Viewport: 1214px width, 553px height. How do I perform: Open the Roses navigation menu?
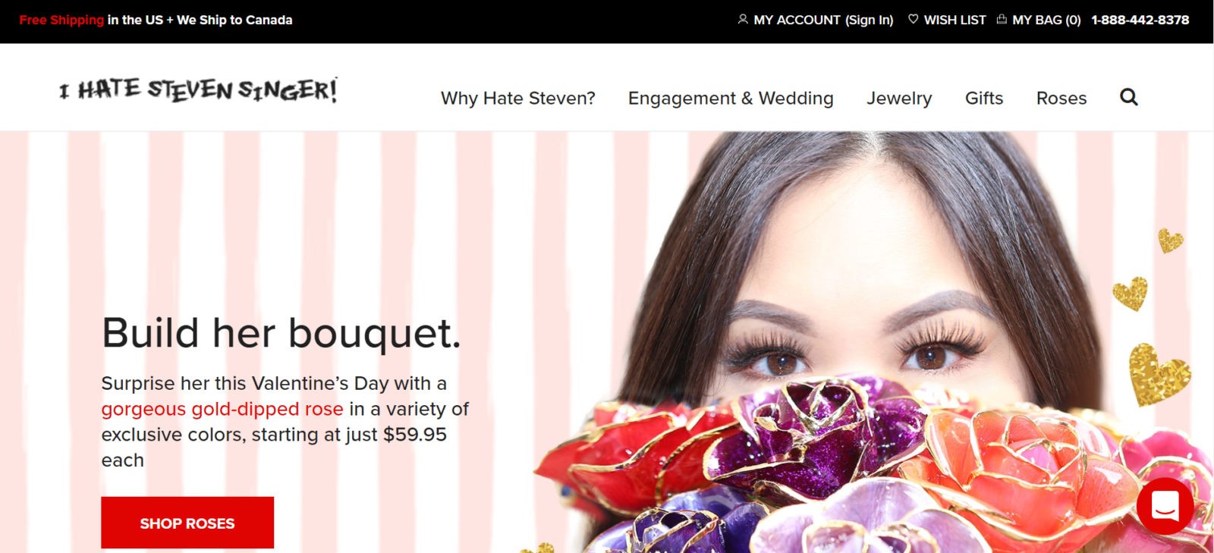click(1061, 99)
